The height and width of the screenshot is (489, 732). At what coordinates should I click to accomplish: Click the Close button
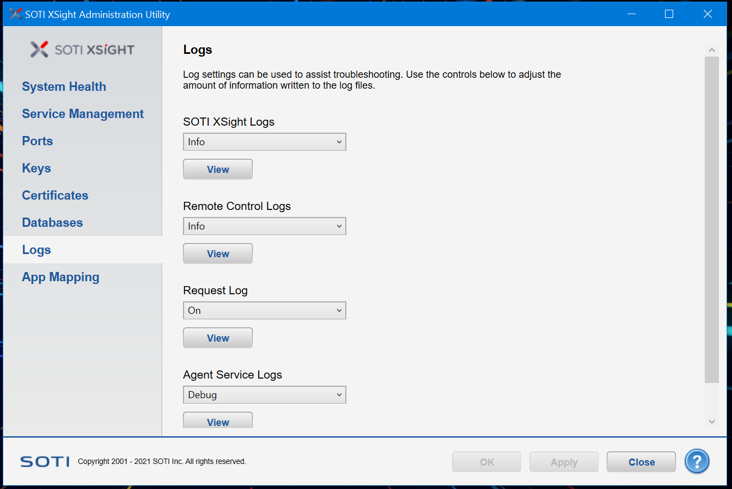[642, 462]
